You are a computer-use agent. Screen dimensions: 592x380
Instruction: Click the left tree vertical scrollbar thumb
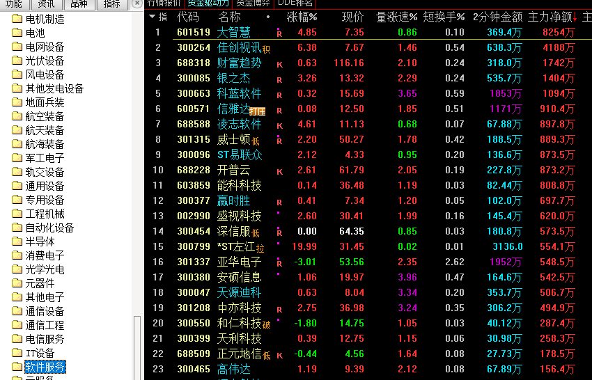pyautogui.click(x=137, y=347)
